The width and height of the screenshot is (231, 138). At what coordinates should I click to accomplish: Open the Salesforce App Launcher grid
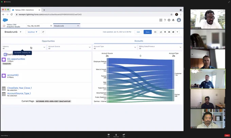point(161,20)
